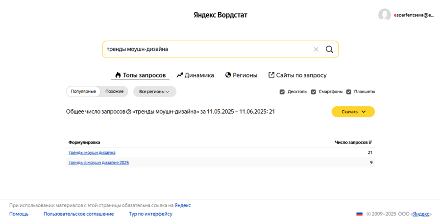
Task: Click the Формулировка column header
Action: 84,143
